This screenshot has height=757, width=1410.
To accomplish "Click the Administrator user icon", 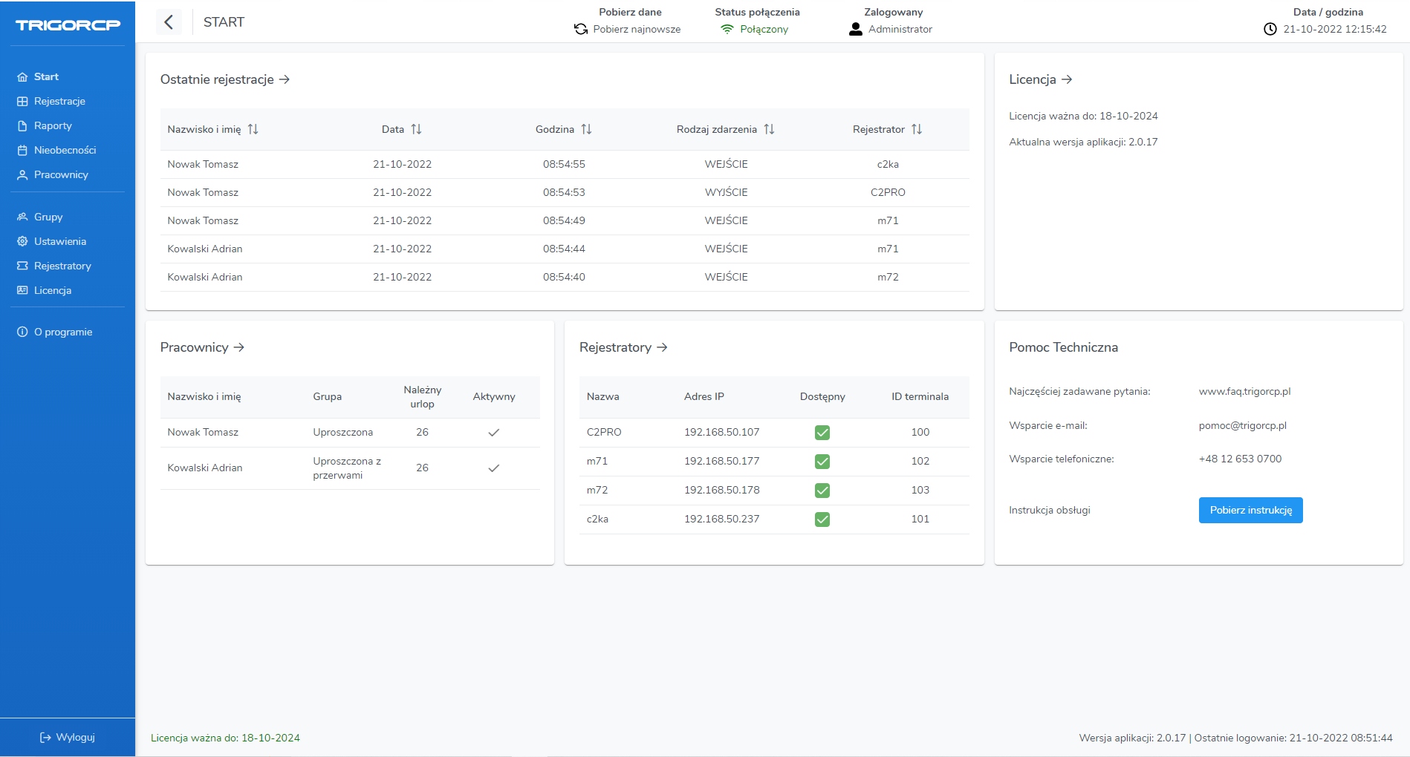I will [x=856, y=30].
